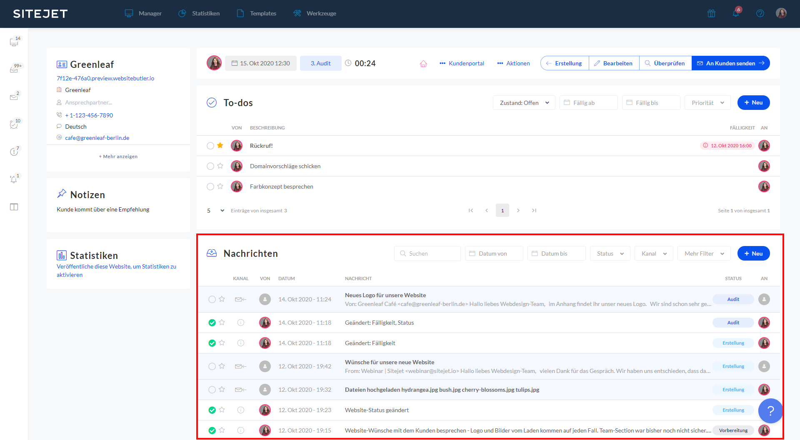This screenshot has height=440, width=800.
Task: Mark Neues Logo für unsere Website as done
Action: pyautogui.click(x=212, y=299)
